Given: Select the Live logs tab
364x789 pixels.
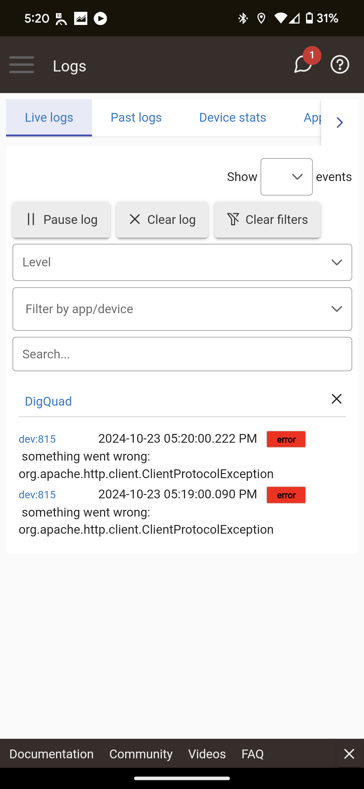Looking at the screenshot, I should 49,118.
